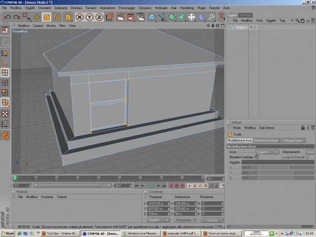Viewport: 316px width, 237px height.
Task: Toggle Z axis lock
Action: coord(99,17)
